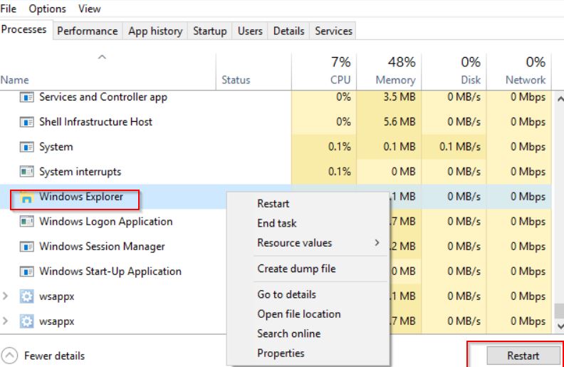Click the vertical scrollbar thumb
This screenshot has width=564, height=367.
click(560, 311)
